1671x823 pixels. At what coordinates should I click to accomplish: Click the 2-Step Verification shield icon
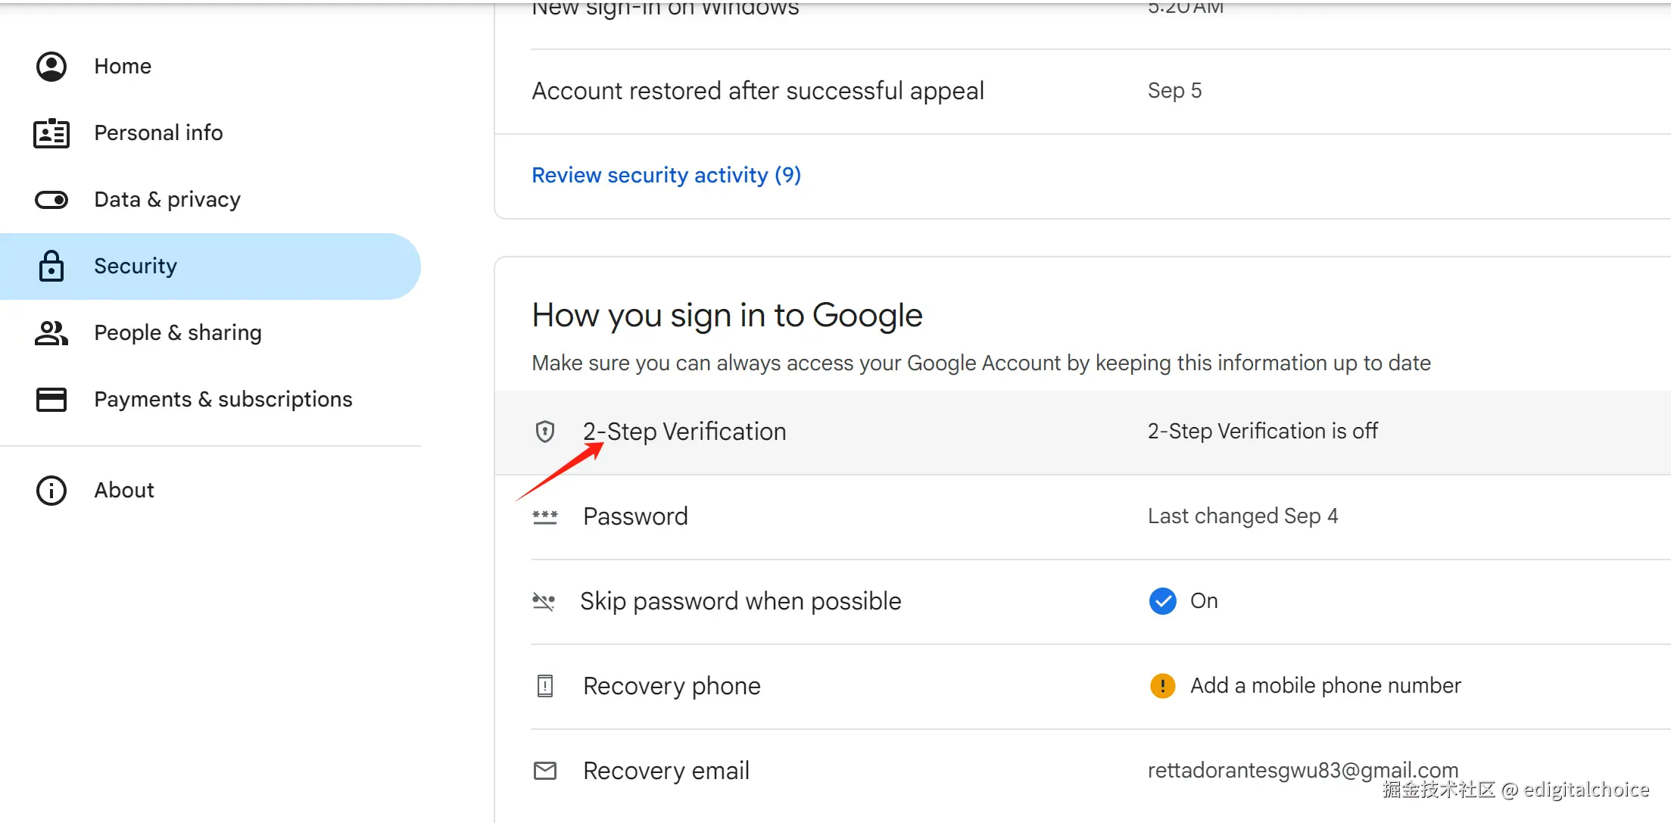(x=545, y=432)
